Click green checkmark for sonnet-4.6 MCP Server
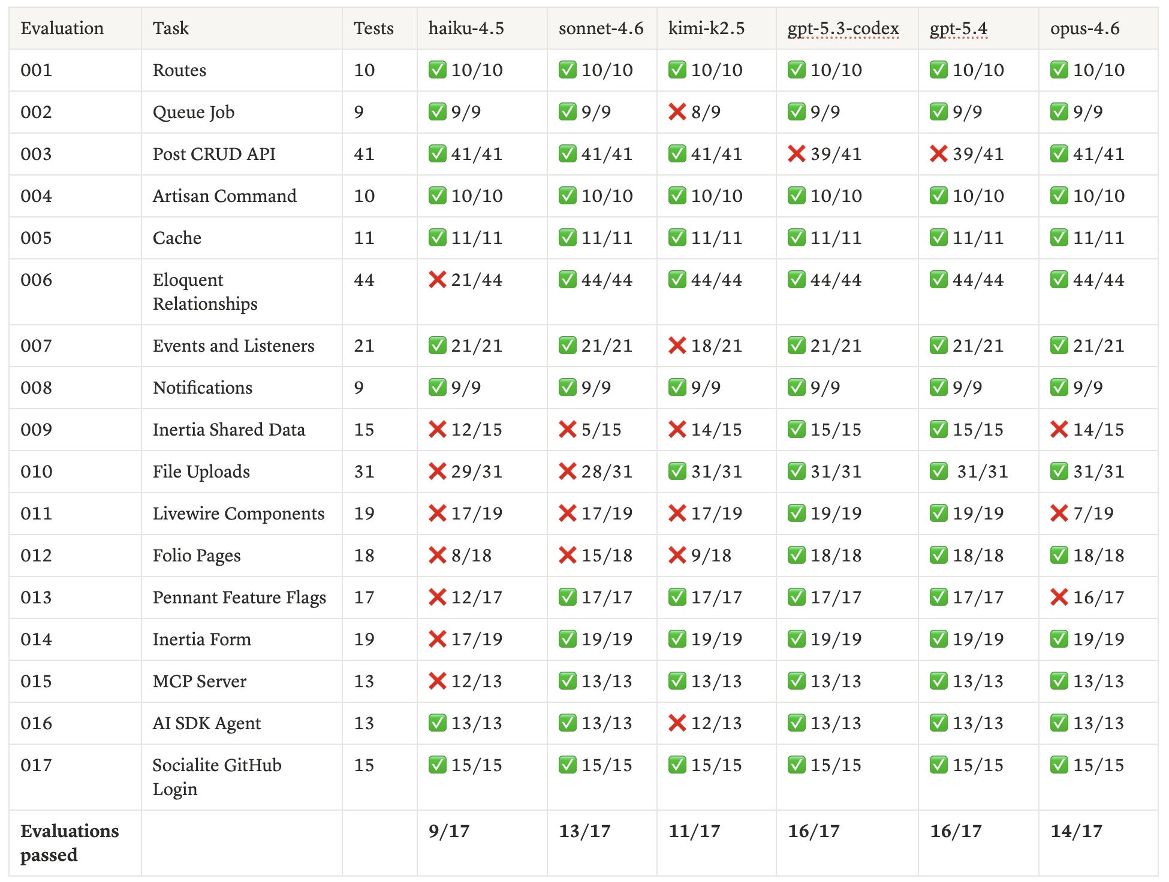The height and width of the screenshot is (882, 1169). [567, 681]
